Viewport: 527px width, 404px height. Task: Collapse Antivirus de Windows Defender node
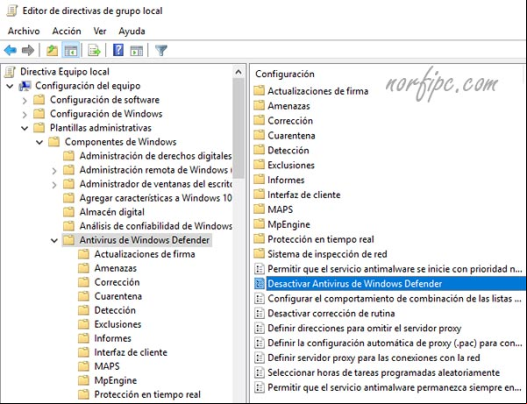click(54, 240)
